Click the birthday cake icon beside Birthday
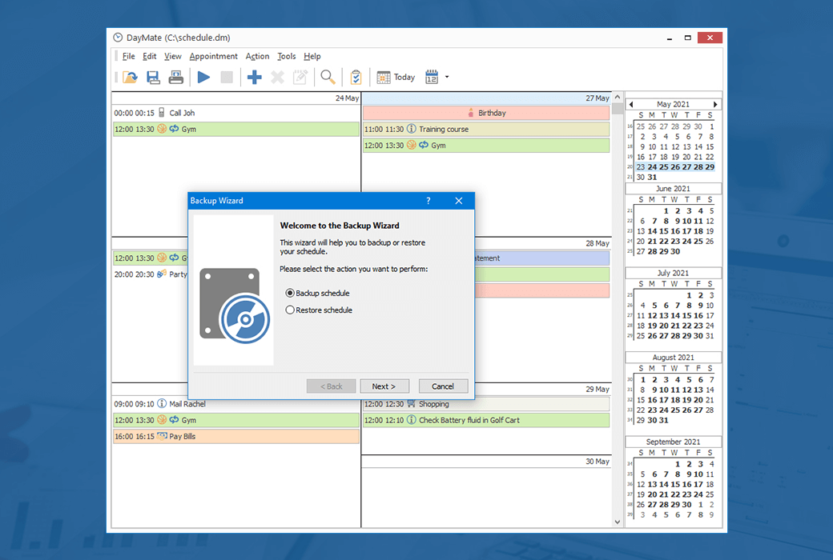Screen dimensions: 833x560 471,113
